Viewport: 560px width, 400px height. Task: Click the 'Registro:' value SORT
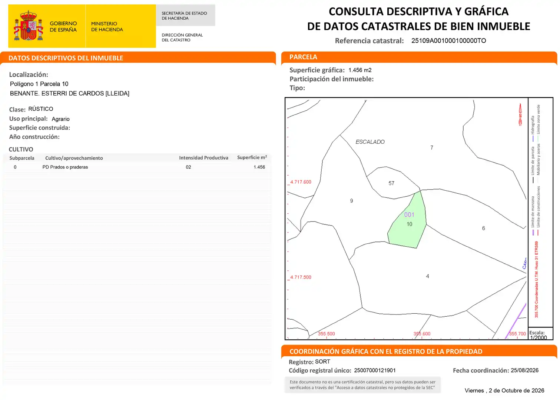tap(322, 362)
